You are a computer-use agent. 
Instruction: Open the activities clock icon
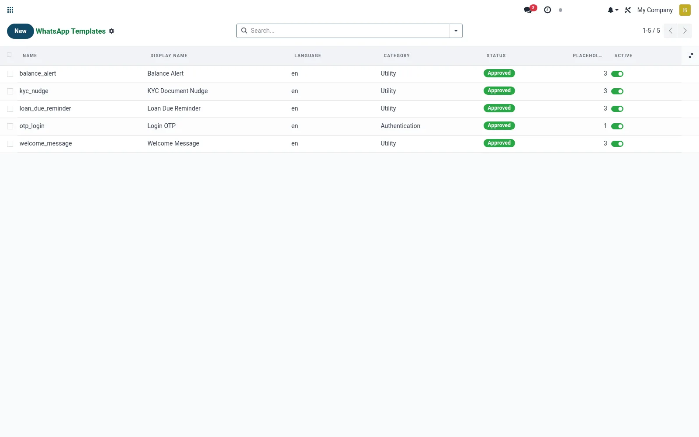[547, 10]
